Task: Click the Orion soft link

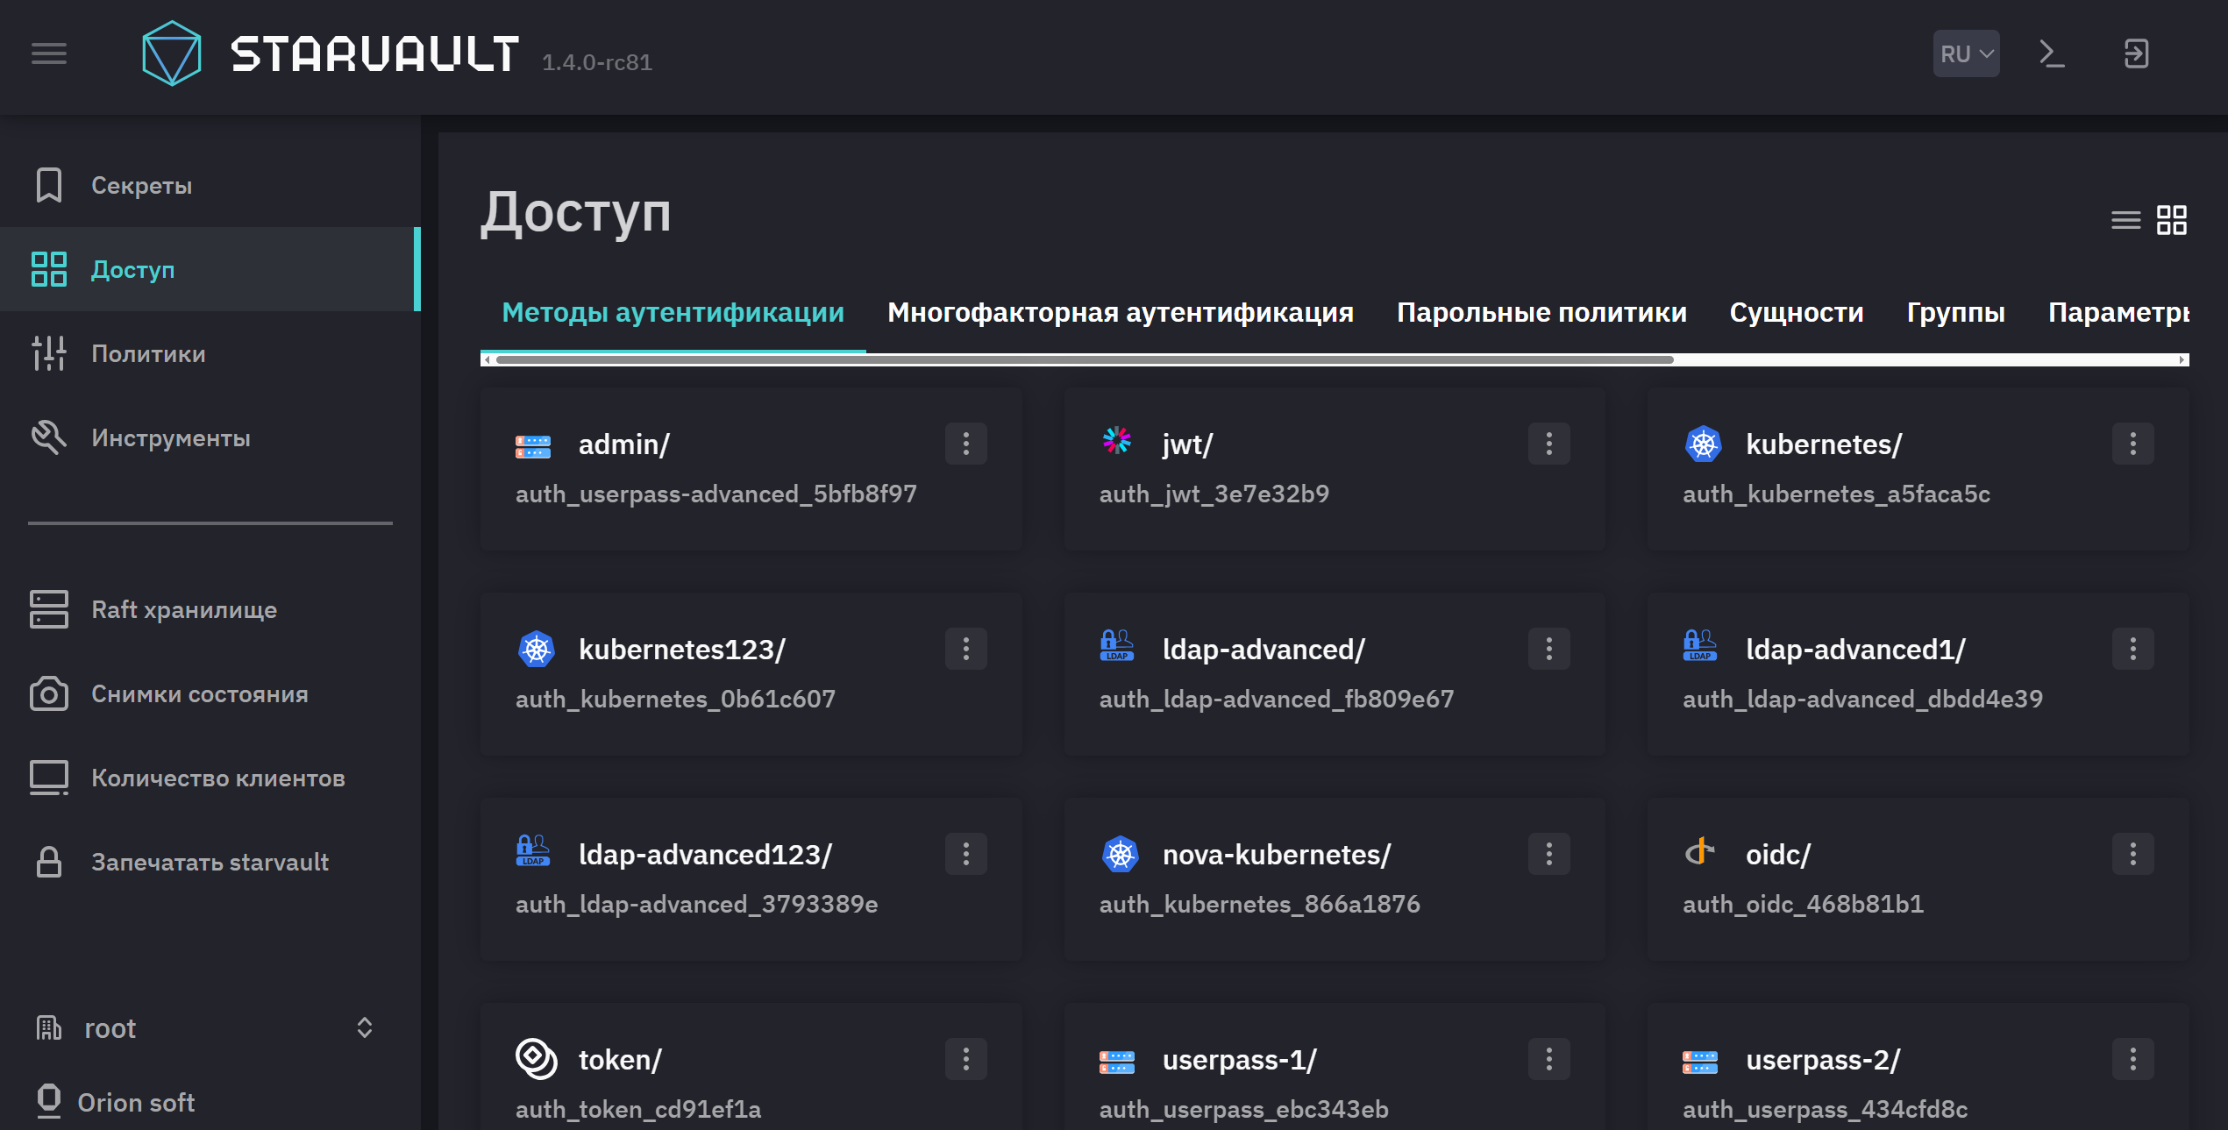Action: click(x=136, y=1102)
